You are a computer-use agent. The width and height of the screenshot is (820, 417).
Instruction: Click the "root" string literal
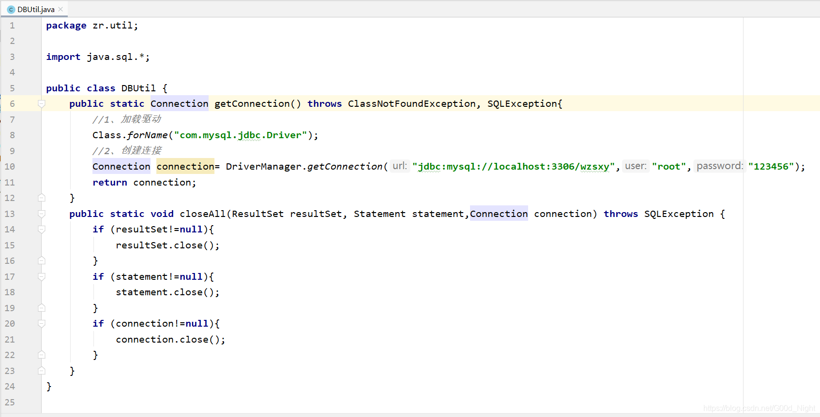tap(669, 166)
